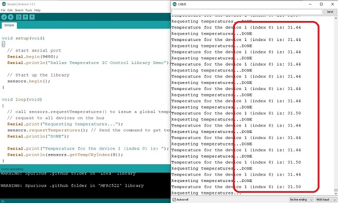Click the Upload arrow icon
The height and width of the screenshot is (203, 338).
(x=10, y=17)
